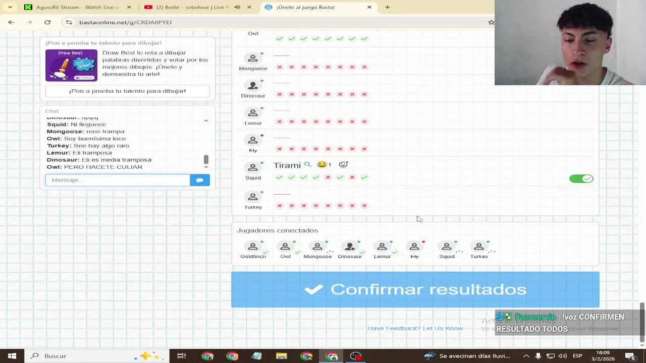
Task: Click the ESP language indicator
Action: [x=577, y=356]
